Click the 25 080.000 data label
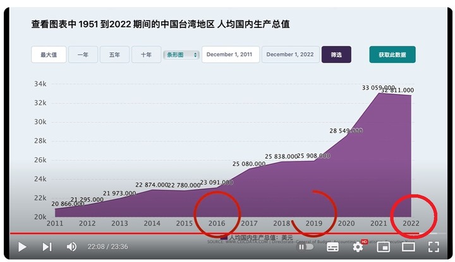 [x=249, y=164]
